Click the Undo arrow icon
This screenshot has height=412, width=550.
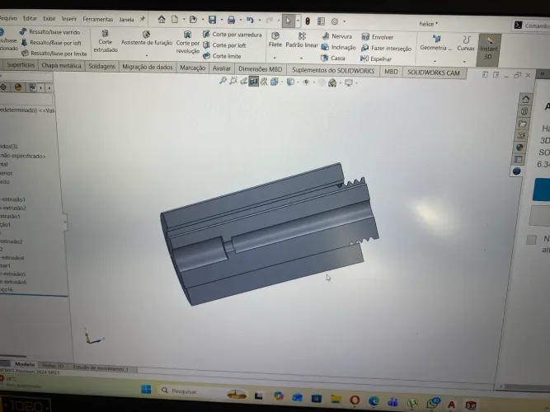pos(250,20)
